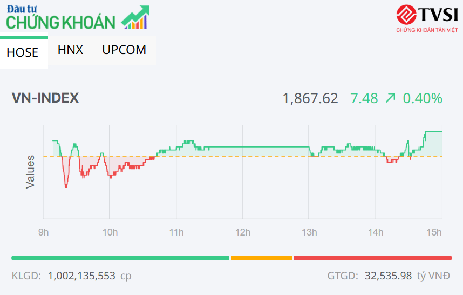Click the KLGD trading volume figure
463x295 pixels.
coord(81,276)
